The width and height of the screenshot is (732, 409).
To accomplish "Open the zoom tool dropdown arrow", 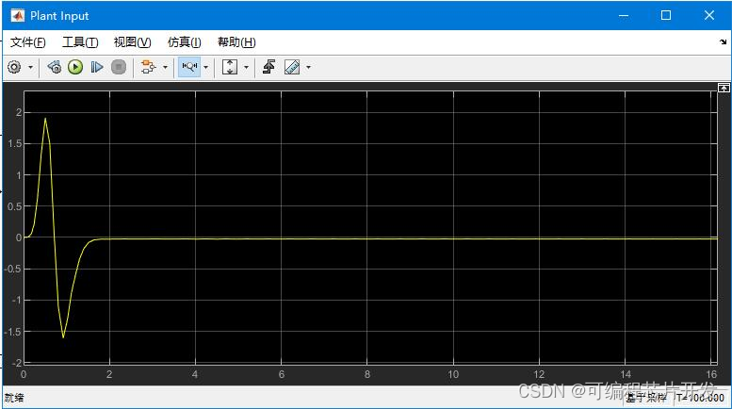I will [x=205, y=67].
